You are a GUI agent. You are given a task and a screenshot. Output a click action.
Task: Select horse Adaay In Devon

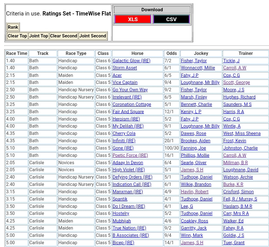[128, 163]
